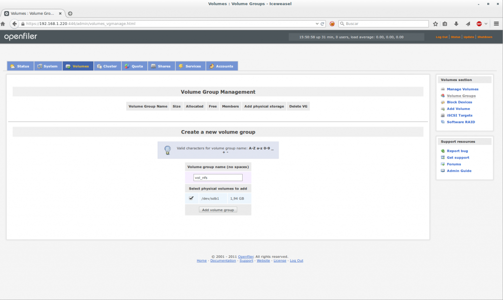The image size is (503, 300).
Task: Switch to the System tab
Action: [48, 66]
